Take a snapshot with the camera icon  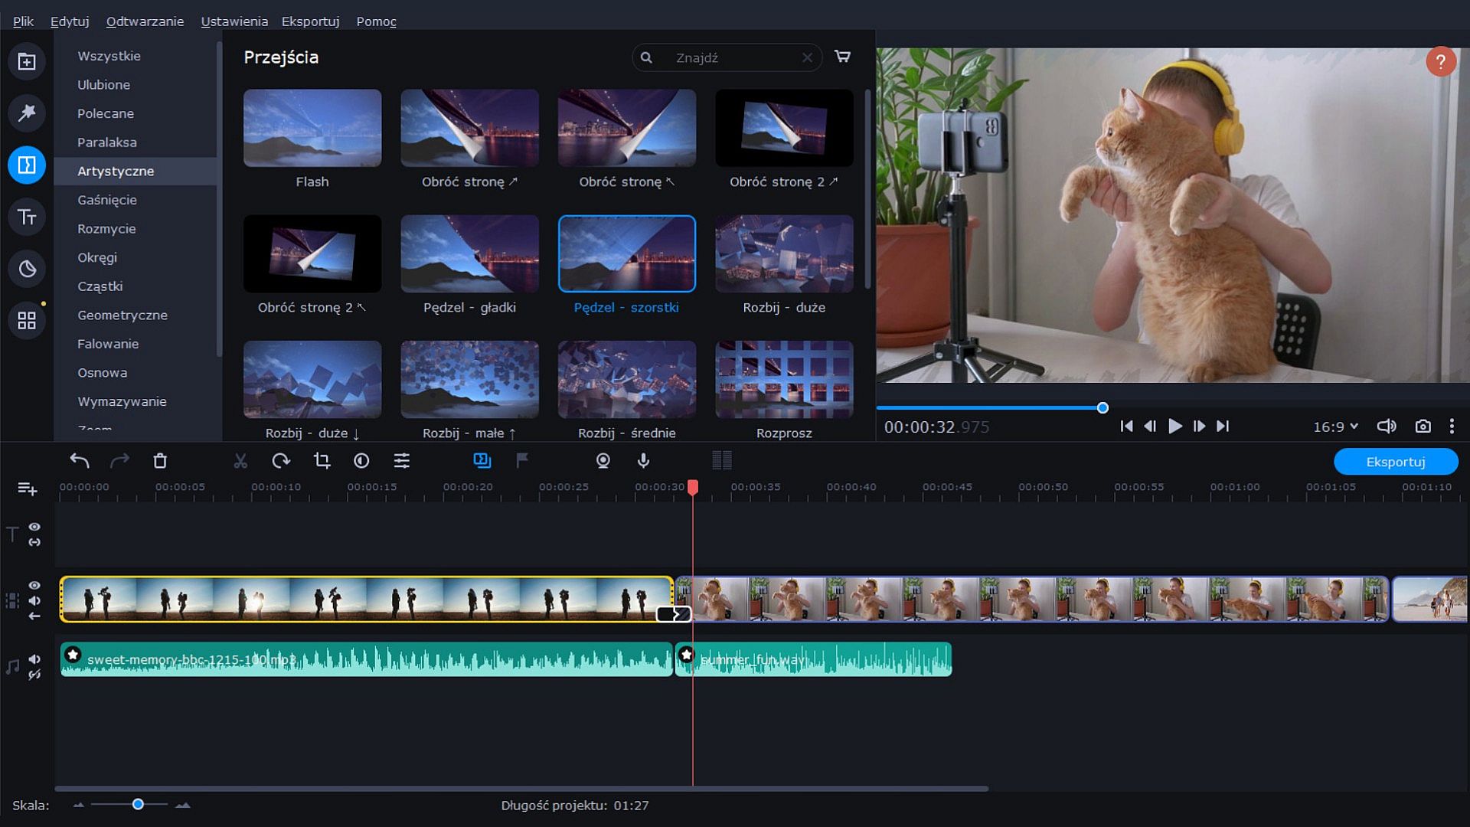point(1423,427)
